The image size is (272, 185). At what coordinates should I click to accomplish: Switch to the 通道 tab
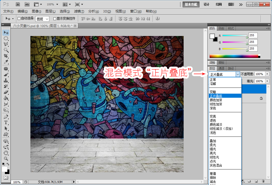pos(221,68)
